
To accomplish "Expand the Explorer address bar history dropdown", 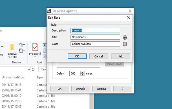I will click(29, 69).
